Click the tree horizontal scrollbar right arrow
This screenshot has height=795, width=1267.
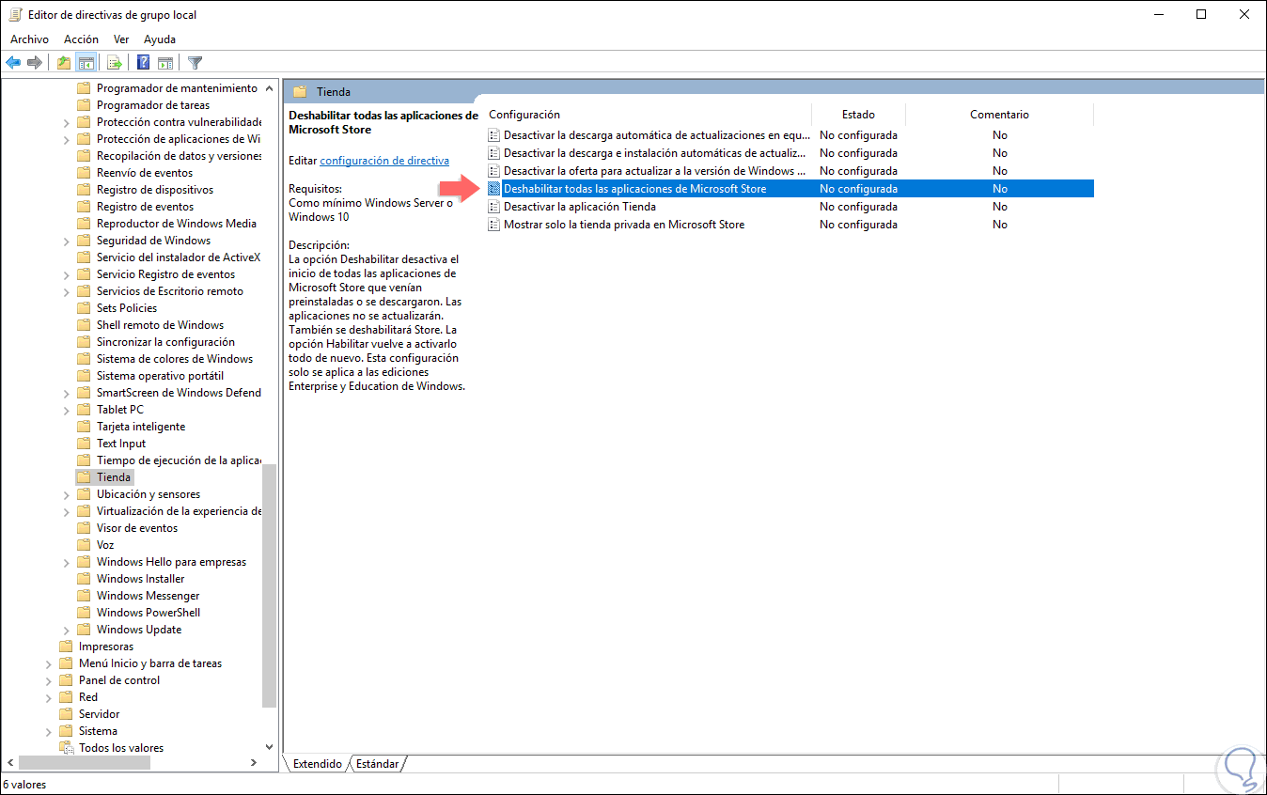coord(253,763)
